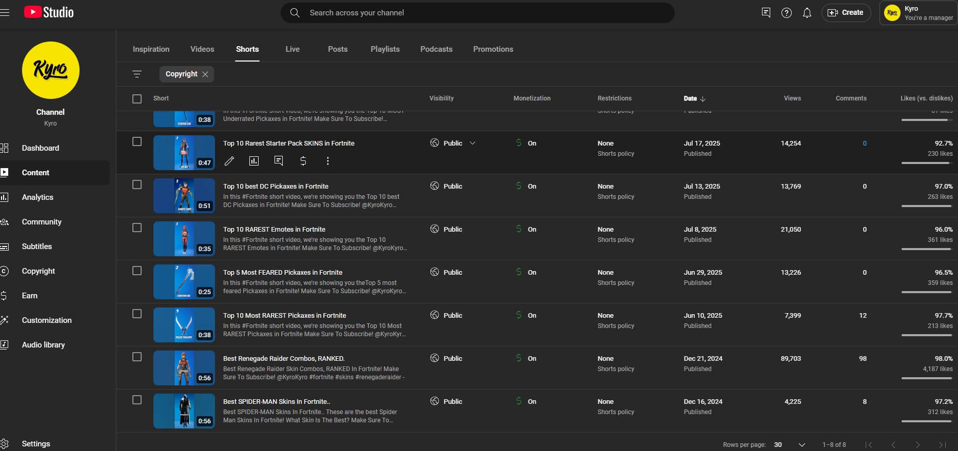The height and width of the screenshot is (451, 958).
Task: Select the Most RAREST Pickaxes checkbox
Action: (137, 314)
